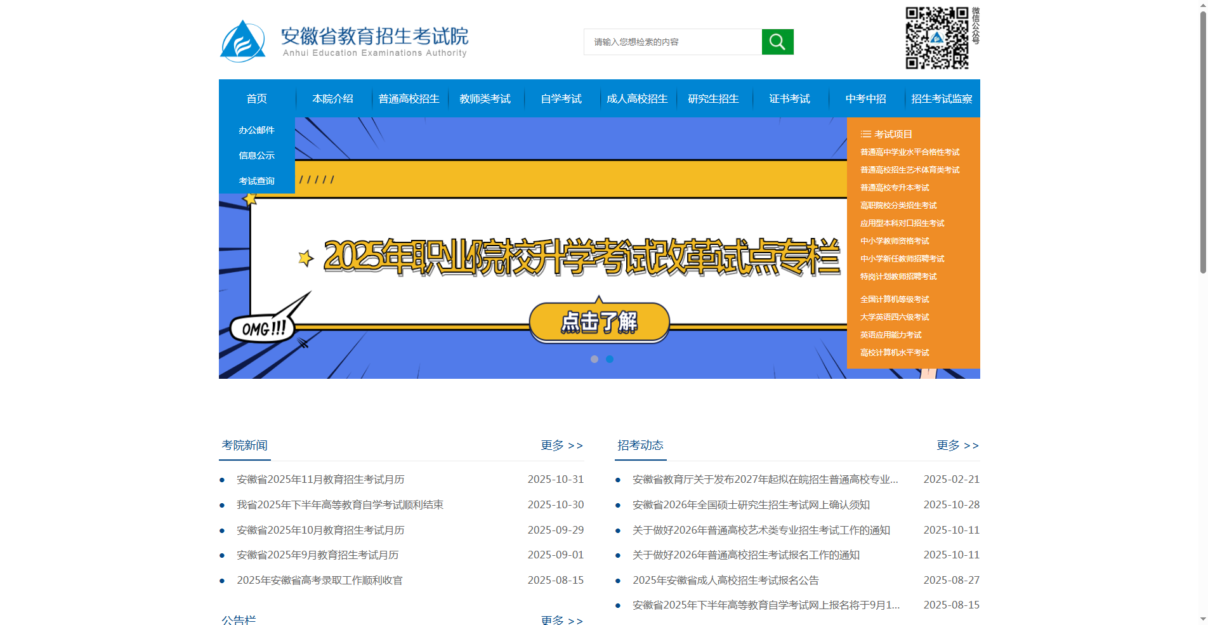
Task: Select the first carousel indicator dot
Action: pyautogui.click(x=594, y=359)
